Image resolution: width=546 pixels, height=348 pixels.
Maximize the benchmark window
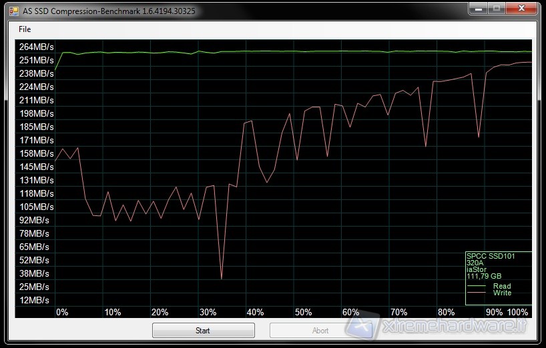[x=496, y=9]
